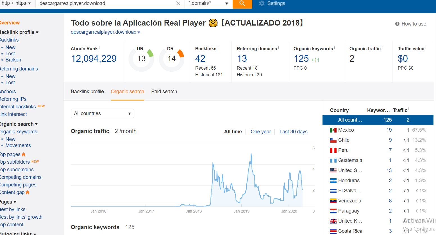This screenshot has height=235, width=436.
Task: Click the 125 organic keywords count
Action: pos(301,59)
